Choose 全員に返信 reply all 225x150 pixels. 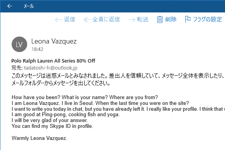click(106, 19)
